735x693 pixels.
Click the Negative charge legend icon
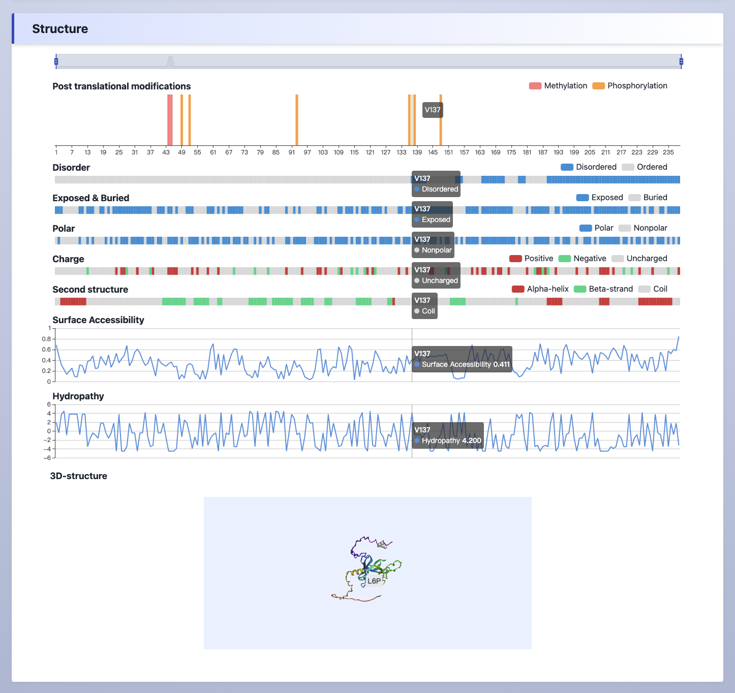[565, 259]
